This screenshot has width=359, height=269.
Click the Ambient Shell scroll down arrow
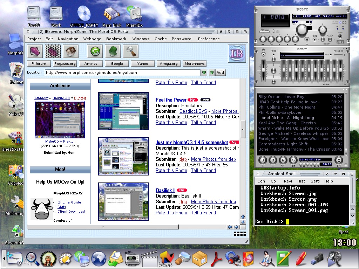click(x=353, y=215)
